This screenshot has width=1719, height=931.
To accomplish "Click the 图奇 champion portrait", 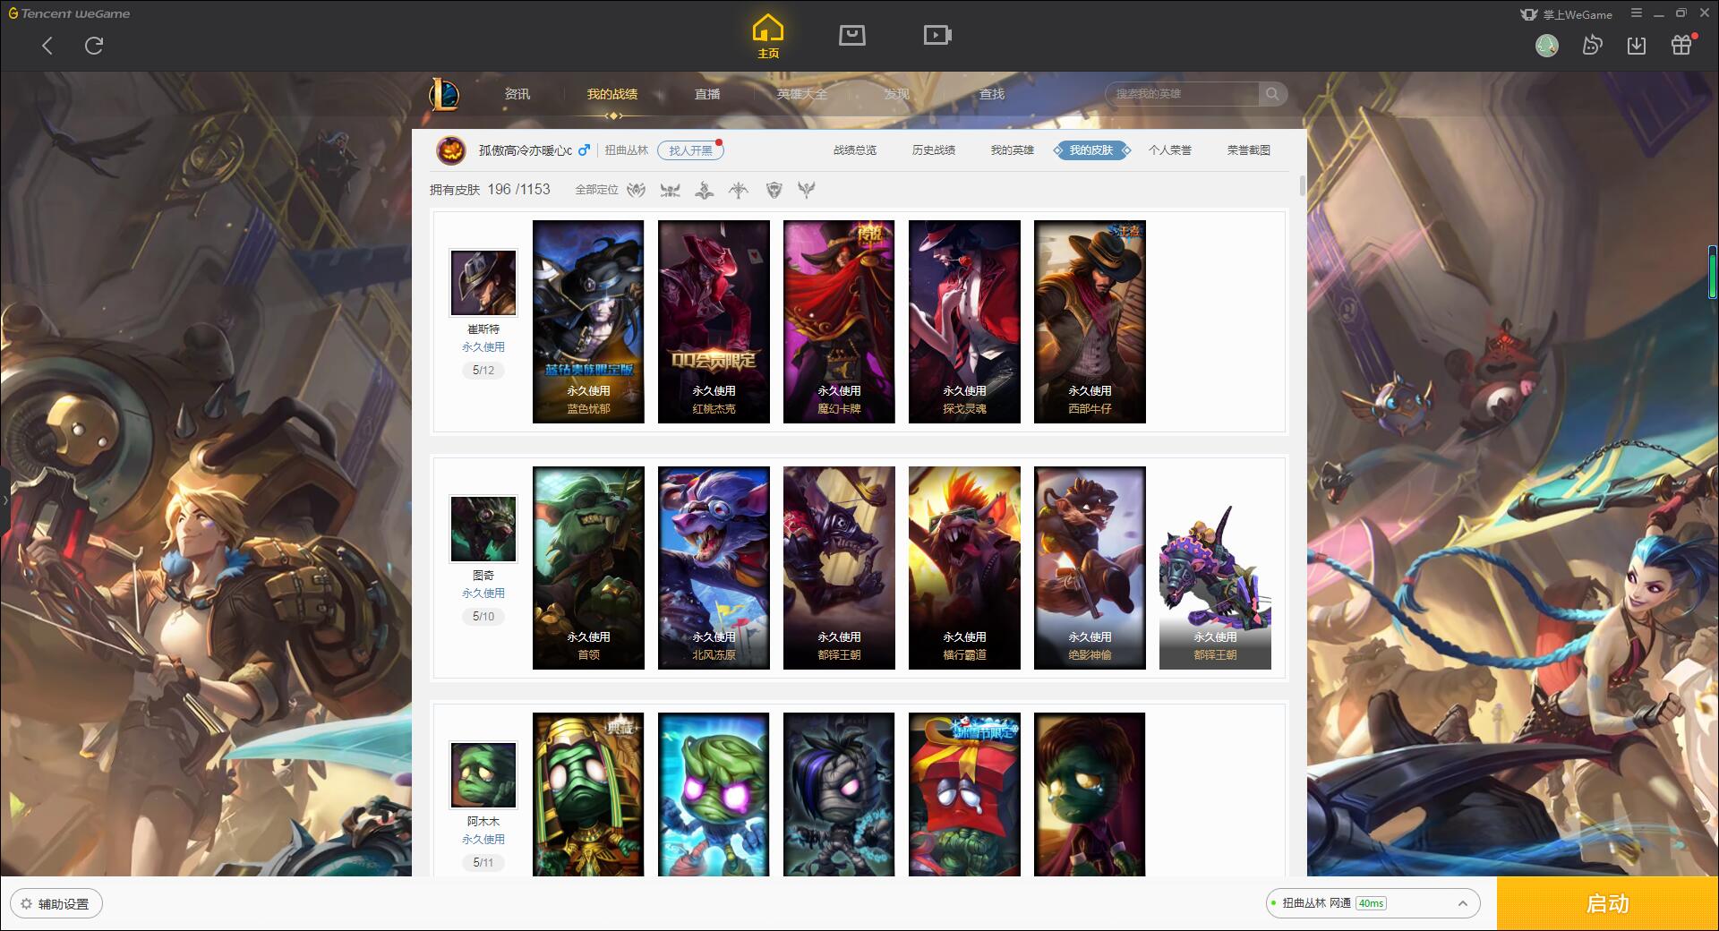I will (483, 529).
